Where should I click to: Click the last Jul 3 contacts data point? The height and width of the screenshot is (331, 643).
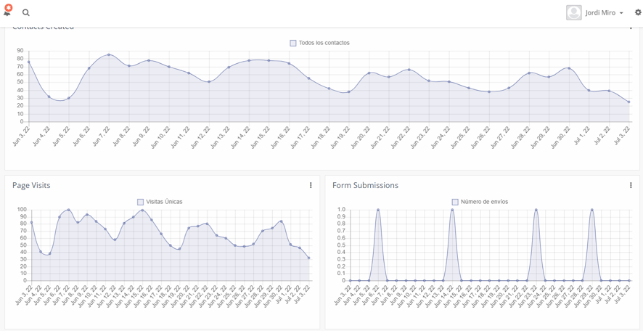(x=628, y=102)
